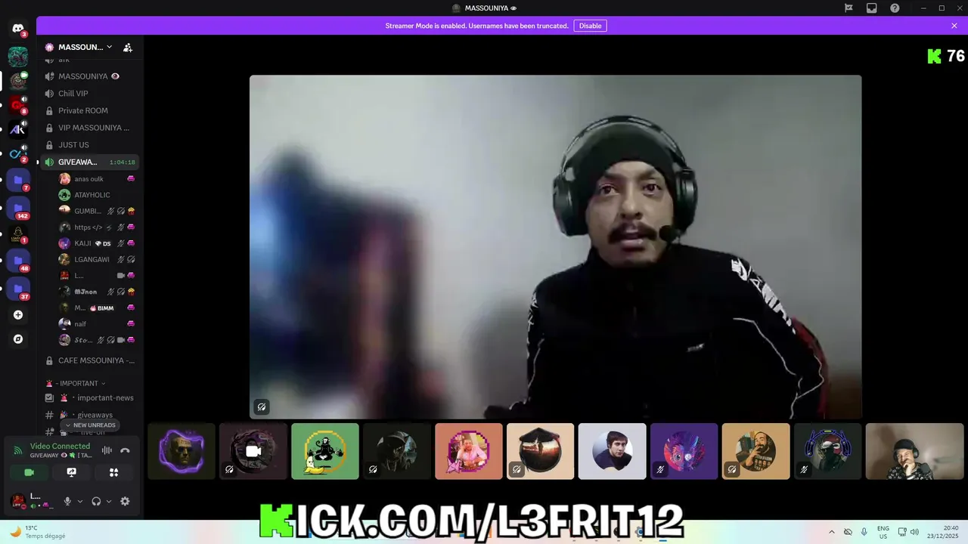Viewport: 968px width, 544px height.
Task: Join MASSOUNIYA voice channel
Action: (91, 76)
